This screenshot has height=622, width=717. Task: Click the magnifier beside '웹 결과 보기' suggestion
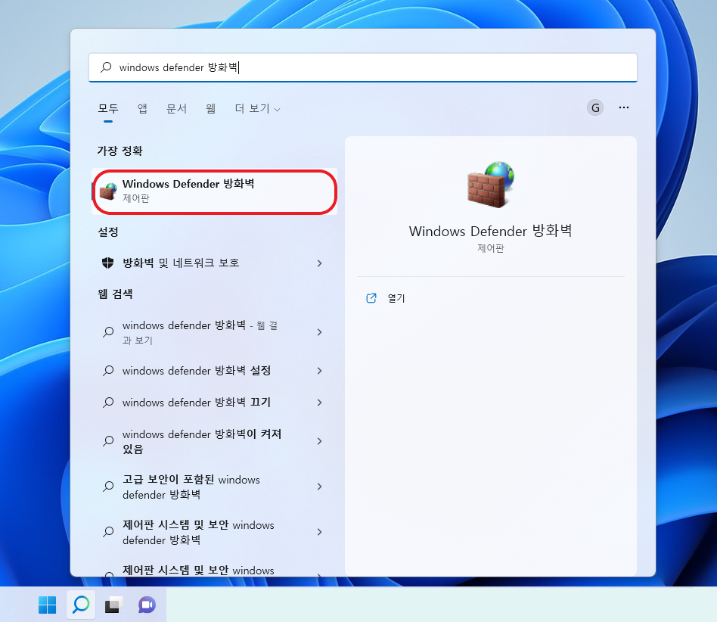[x=108, y=332]
